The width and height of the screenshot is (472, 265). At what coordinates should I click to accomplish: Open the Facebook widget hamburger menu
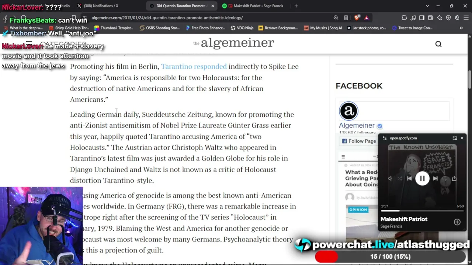[x=343, y=157]
